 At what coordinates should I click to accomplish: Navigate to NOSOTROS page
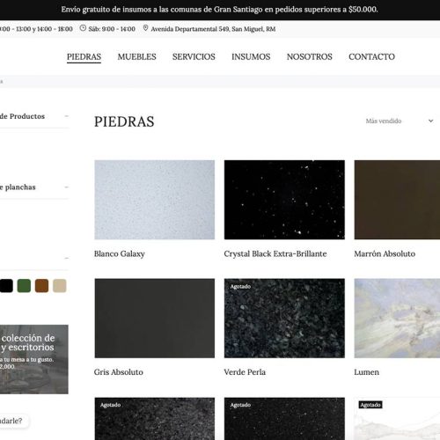(x=310, y=56)
